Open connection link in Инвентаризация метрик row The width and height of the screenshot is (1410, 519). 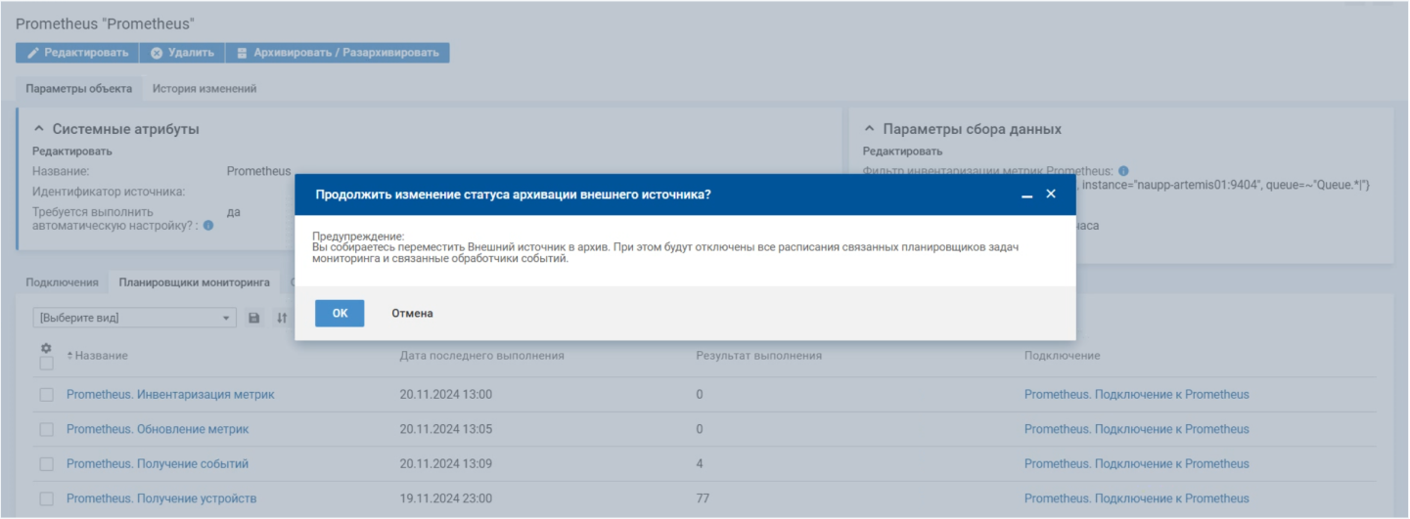point(1137,395)
